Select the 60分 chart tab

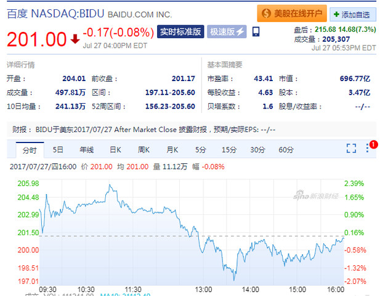pyautogui.click(x=286, y=150)
